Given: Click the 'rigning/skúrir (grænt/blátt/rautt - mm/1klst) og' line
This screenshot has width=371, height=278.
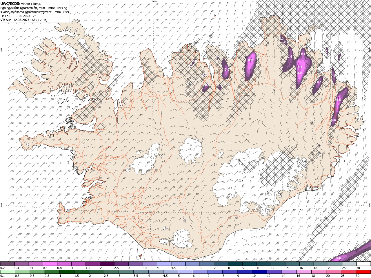Looking at the screenshot, I should (34, 8).
